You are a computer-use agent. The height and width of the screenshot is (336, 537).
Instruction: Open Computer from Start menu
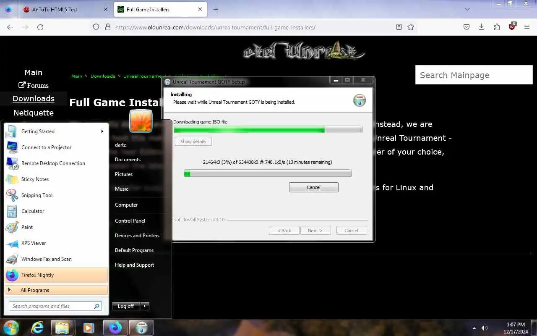coord(126,205)
